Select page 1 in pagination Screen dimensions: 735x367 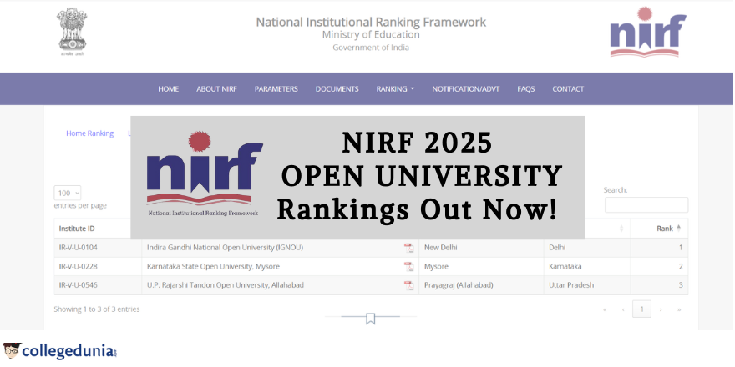click(641, 309)
